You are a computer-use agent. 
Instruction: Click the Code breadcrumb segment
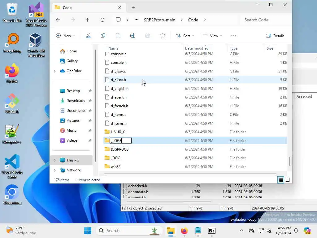tap(193, 20)
